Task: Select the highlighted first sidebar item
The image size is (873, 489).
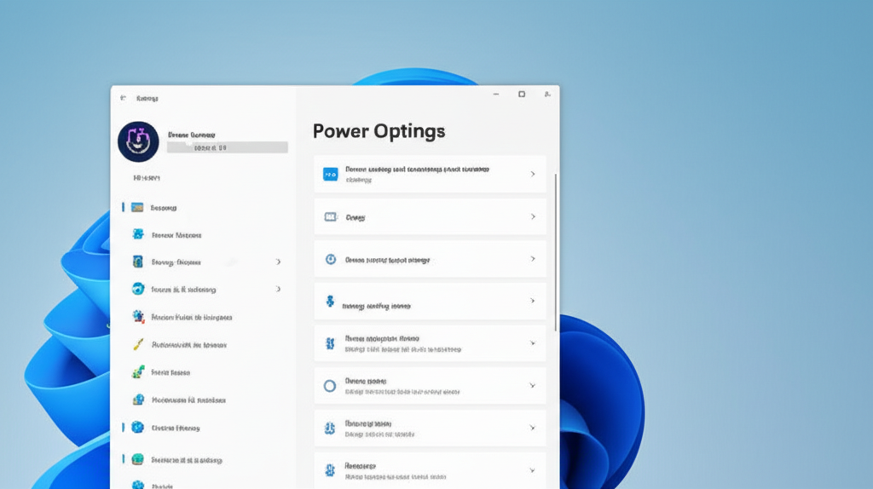Action: coord(163,208)
